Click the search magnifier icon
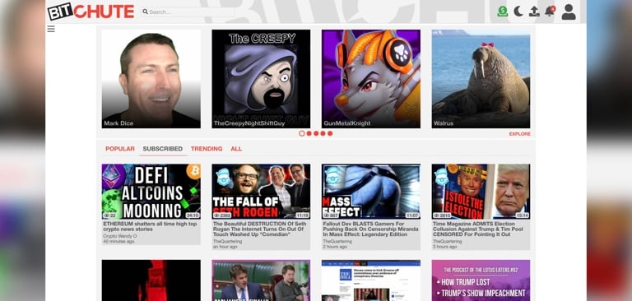Screen dimensions: 632x301 pos(145,12)
